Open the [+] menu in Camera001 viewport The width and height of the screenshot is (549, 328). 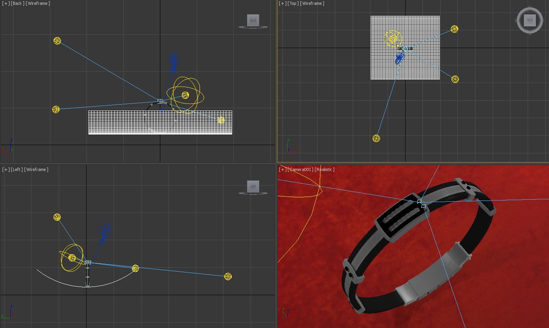(x=283, y=169)
